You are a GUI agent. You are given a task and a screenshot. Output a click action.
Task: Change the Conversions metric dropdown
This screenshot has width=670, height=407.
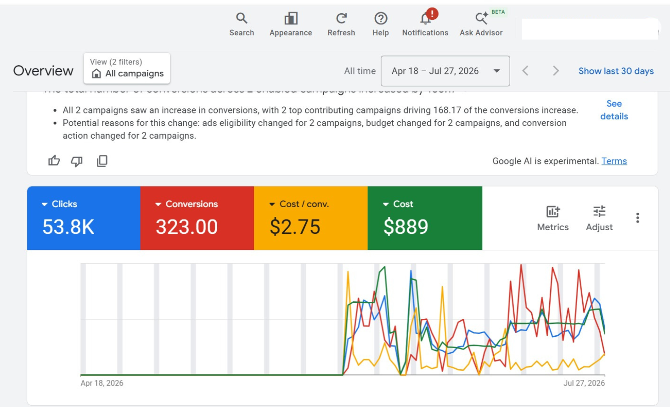point(186,204)
